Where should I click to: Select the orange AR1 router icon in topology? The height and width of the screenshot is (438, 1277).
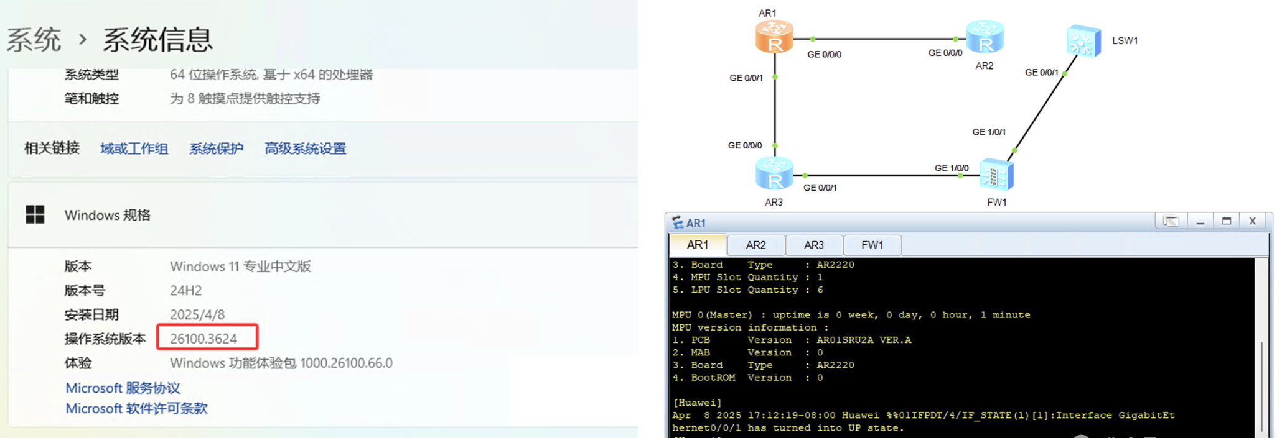tap(774, 37)
